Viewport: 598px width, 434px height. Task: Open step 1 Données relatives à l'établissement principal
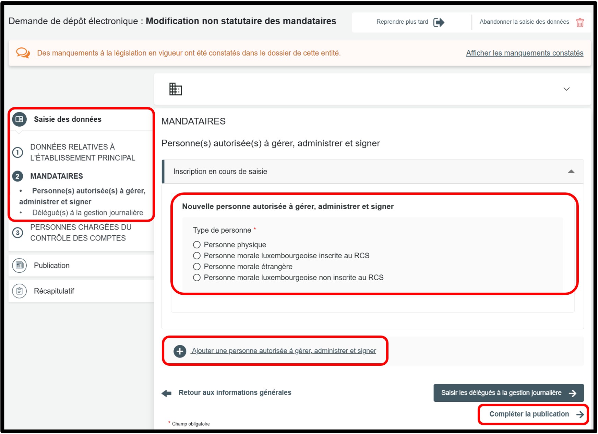[82, 152]
